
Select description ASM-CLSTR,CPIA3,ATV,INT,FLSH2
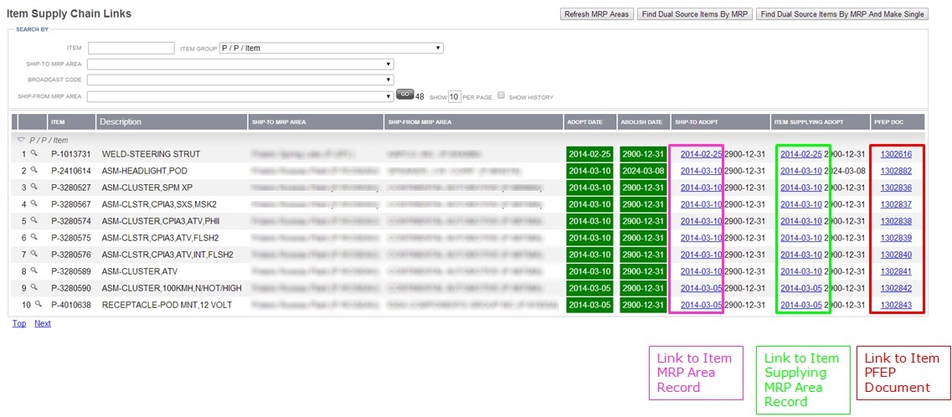(x=167, y=255)
